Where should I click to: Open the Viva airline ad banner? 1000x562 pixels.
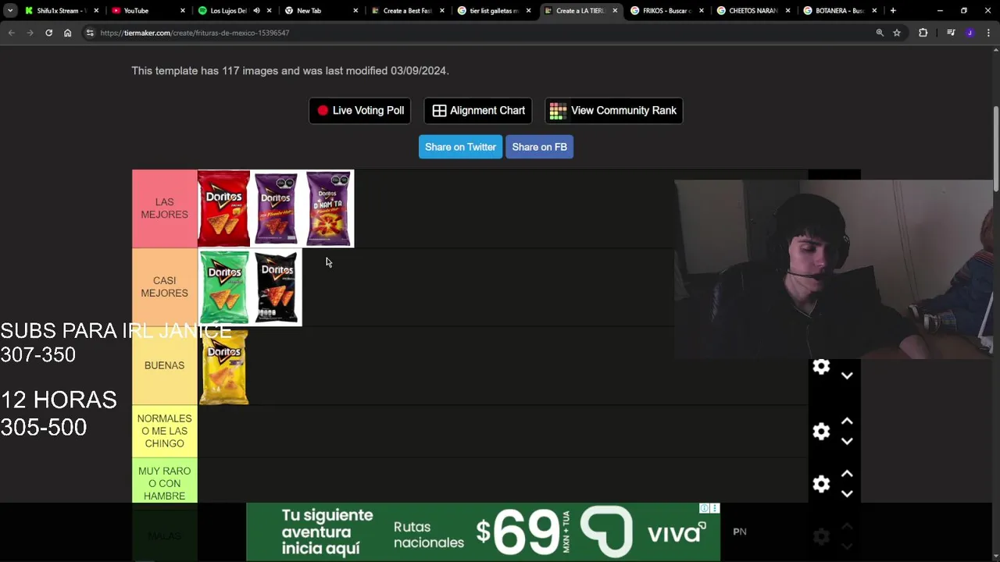click(x=483, y=532)
